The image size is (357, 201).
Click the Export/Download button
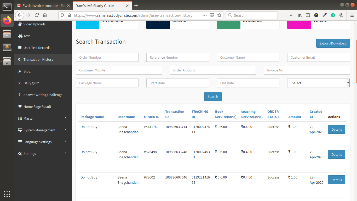coord(333,43)
